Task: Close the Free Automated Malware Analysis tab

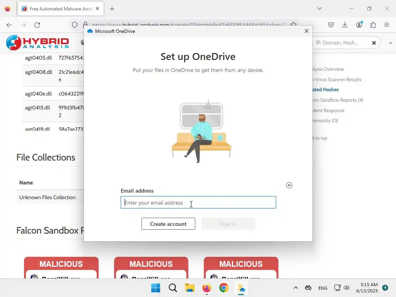Action: 97,9
